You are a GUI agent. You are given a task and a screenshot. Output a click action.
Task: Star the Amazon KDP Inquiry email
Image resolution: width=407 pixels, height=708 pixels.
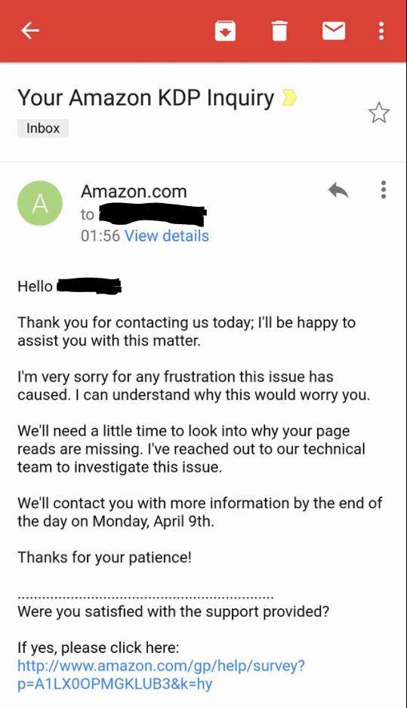(378, 113)
